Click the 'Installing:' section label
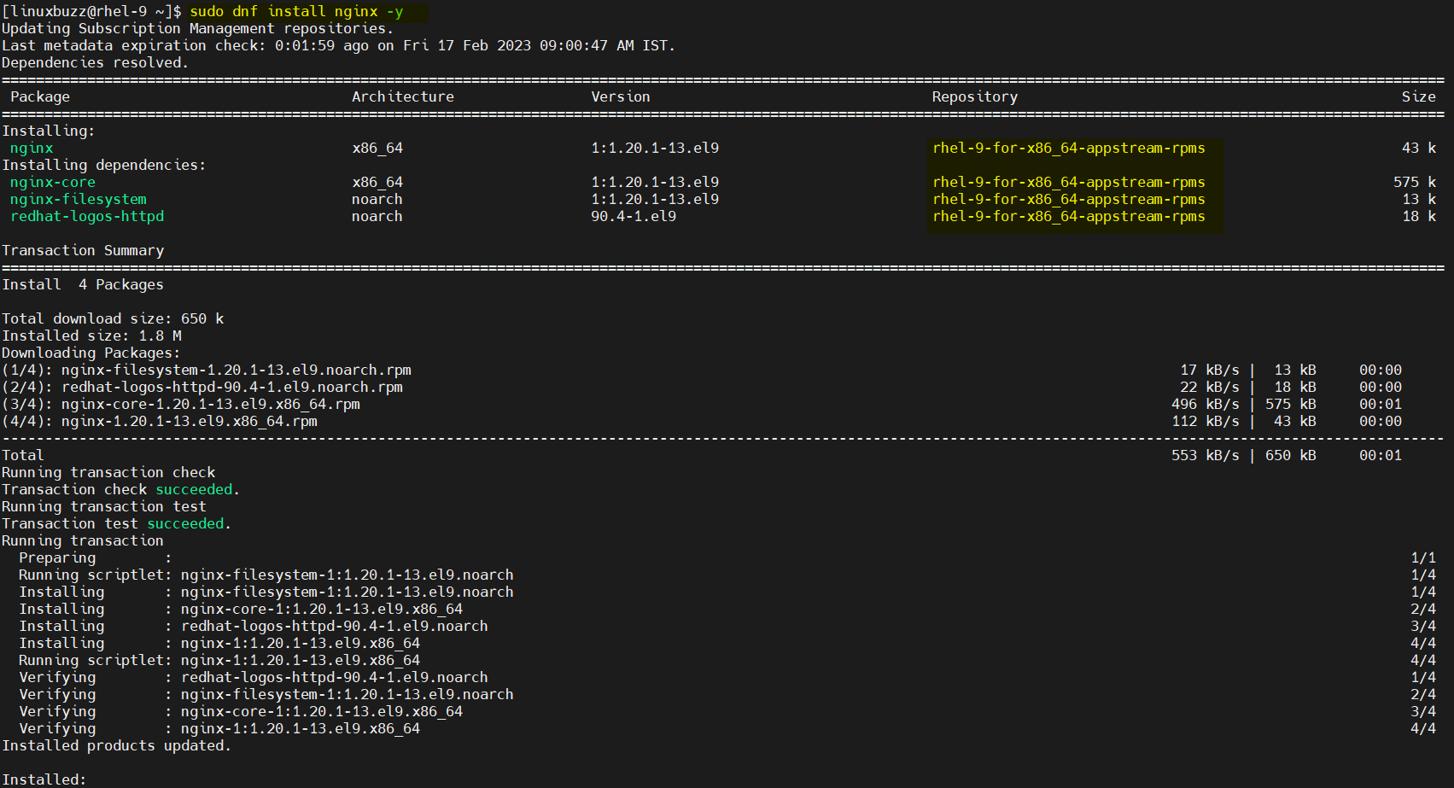Screen dimensions: 1454x788 (49, 131)
